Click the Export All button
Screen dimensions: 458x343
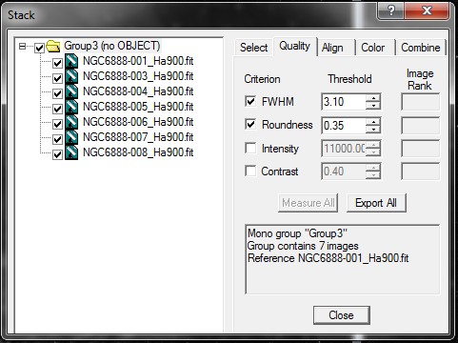[x=376, y=203]
